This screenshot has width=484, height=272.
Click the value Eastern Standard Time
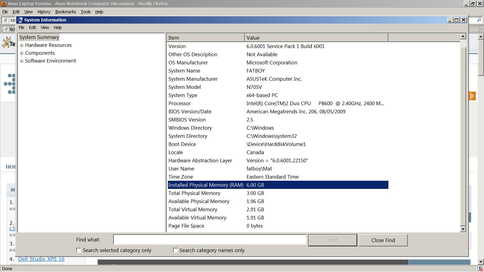click(273, 177)
